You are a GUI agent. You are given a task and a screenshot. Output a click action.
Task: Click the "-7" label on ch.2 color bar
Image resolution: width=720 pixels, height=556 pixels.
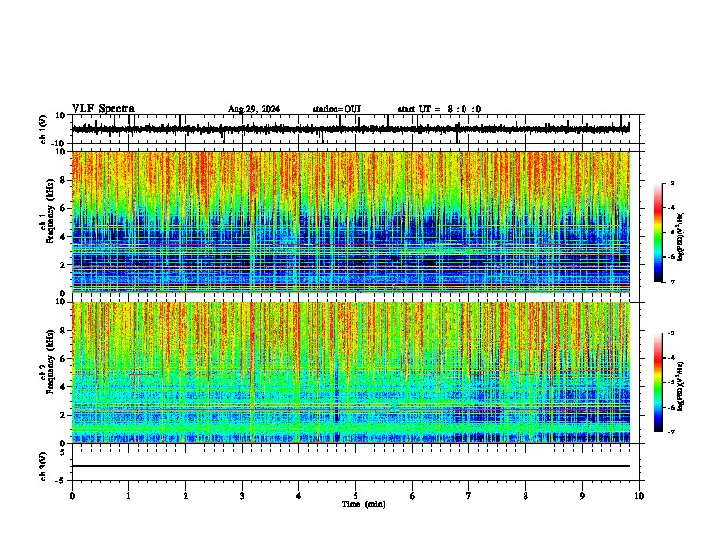click(671, 432)
